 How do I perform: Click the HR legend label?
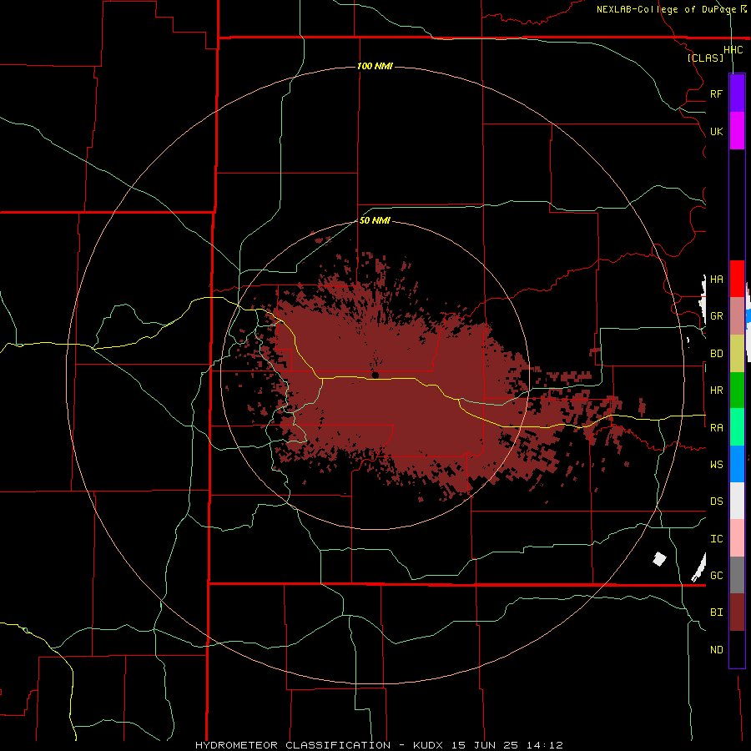pos(716,391)
